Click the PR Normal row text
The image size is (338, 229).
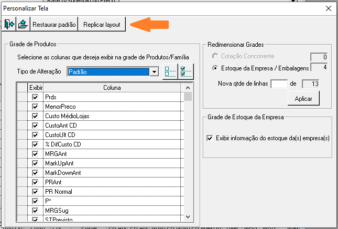(x=59, y=192)
